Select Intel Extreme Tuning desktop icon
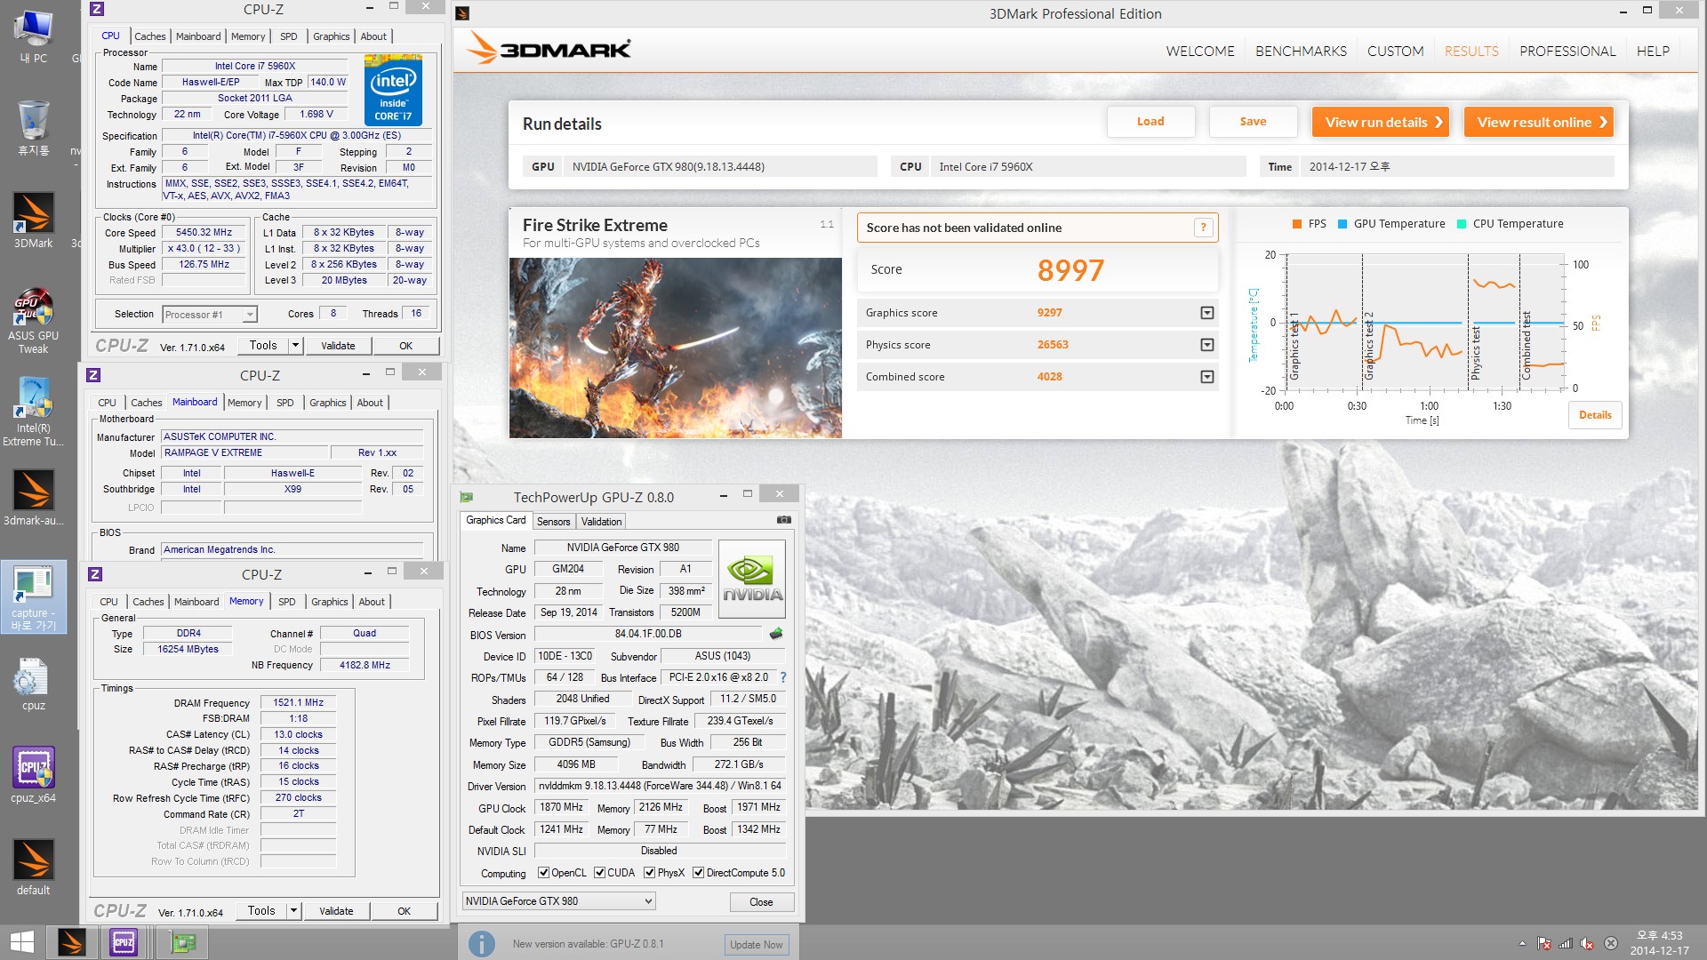The image size is (1707, 960). point(34,412)
